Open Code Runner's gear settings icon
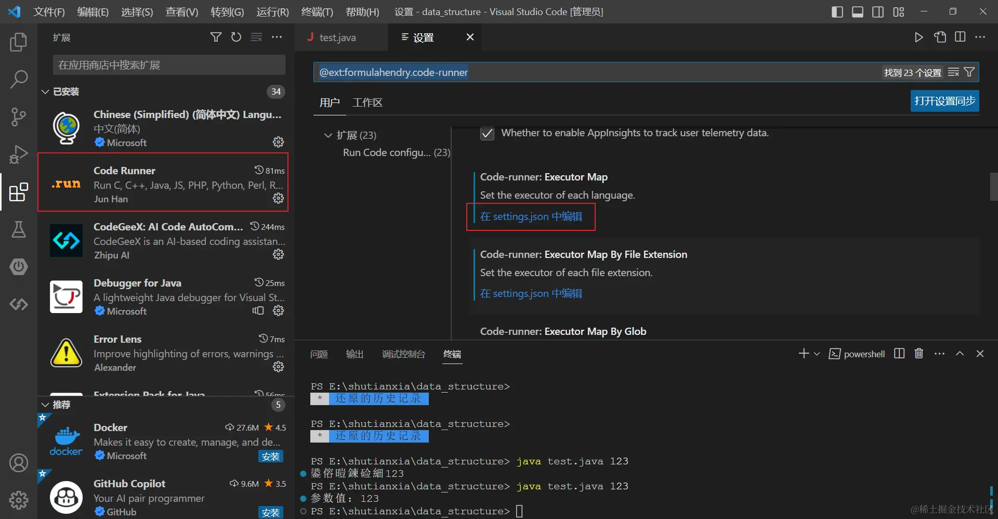Image resolution: width=998 pixels, height=519 pixels. pyautogui.click(x=279, y=198)
